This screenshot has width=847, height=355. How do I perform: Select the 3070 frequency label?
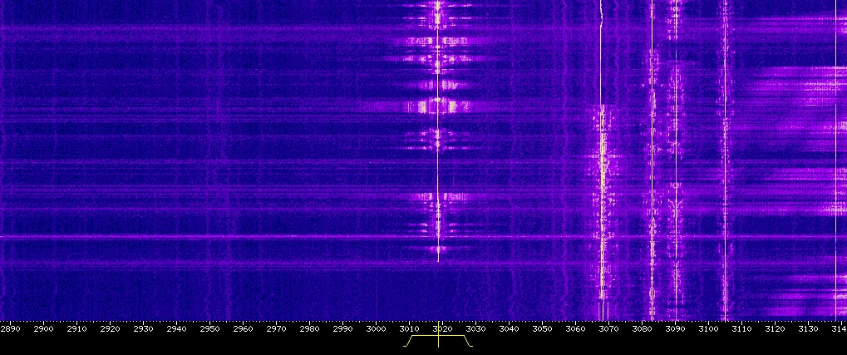pos(608,328)
